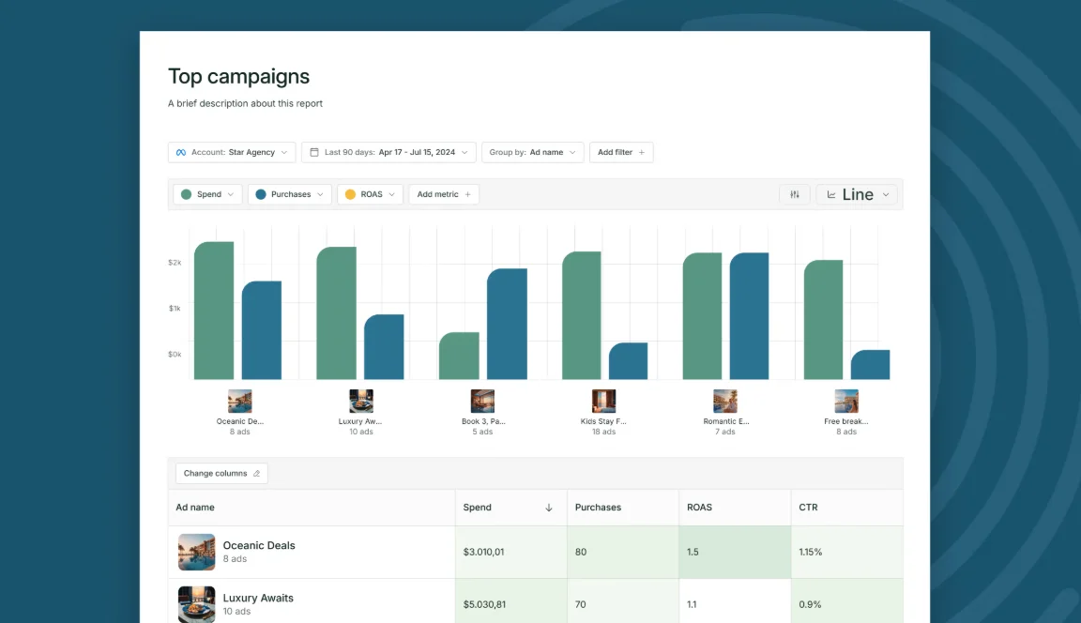The image size is (1081, 623).
Task: Toggle the Spend metric visibility
Action: [206, 193]
